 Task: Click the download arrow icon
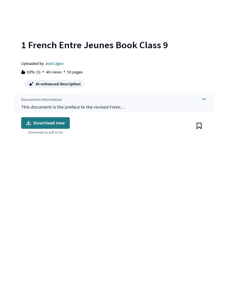[x=28, y=123]
